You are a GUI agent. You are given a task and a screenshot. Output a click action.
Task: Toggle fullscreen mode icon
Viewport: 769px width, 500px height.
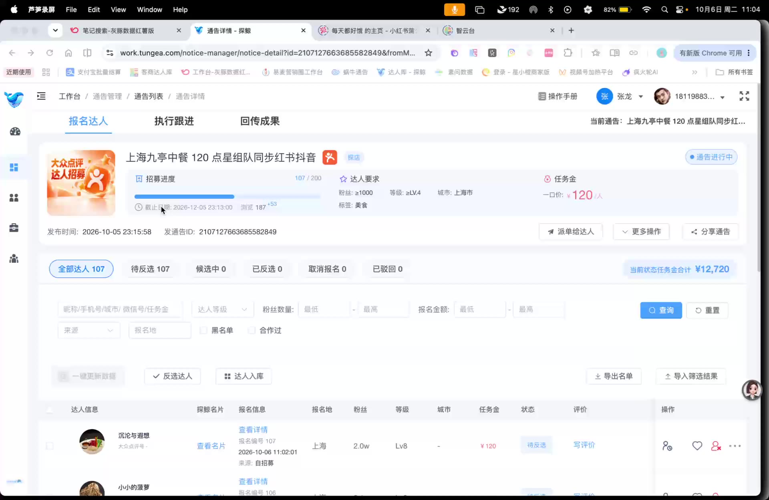click(x=744, y=96)
